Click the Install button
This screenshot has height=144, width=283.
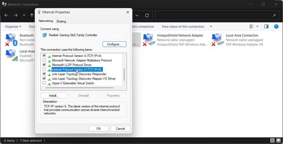54,96
